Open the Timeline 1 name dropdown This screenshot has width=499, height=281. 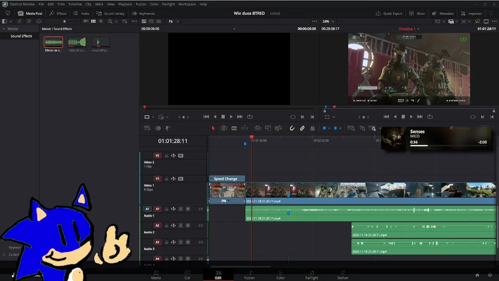(x=409, y=29)
